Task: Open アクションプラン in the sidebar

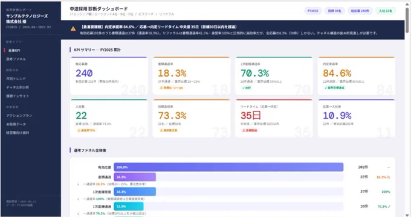Action: 19,116
